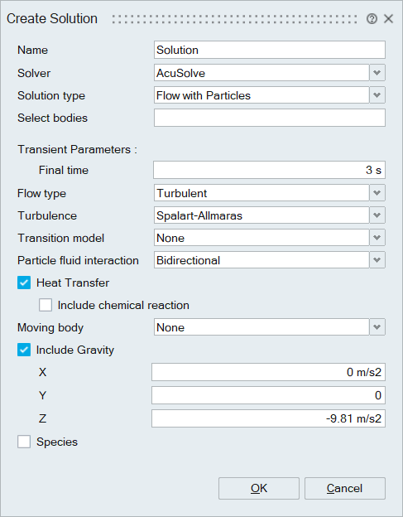Click the Cancel button
403x517 pixels.
pyautogui.click(x=345, y=488)
